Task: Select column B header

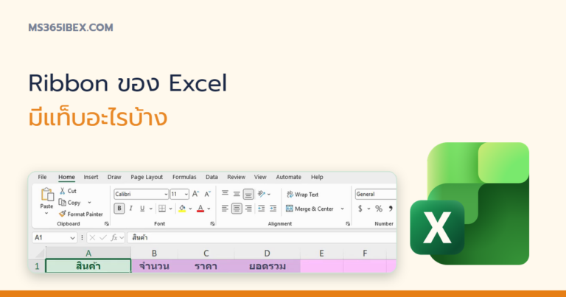Action: (155, 254)
